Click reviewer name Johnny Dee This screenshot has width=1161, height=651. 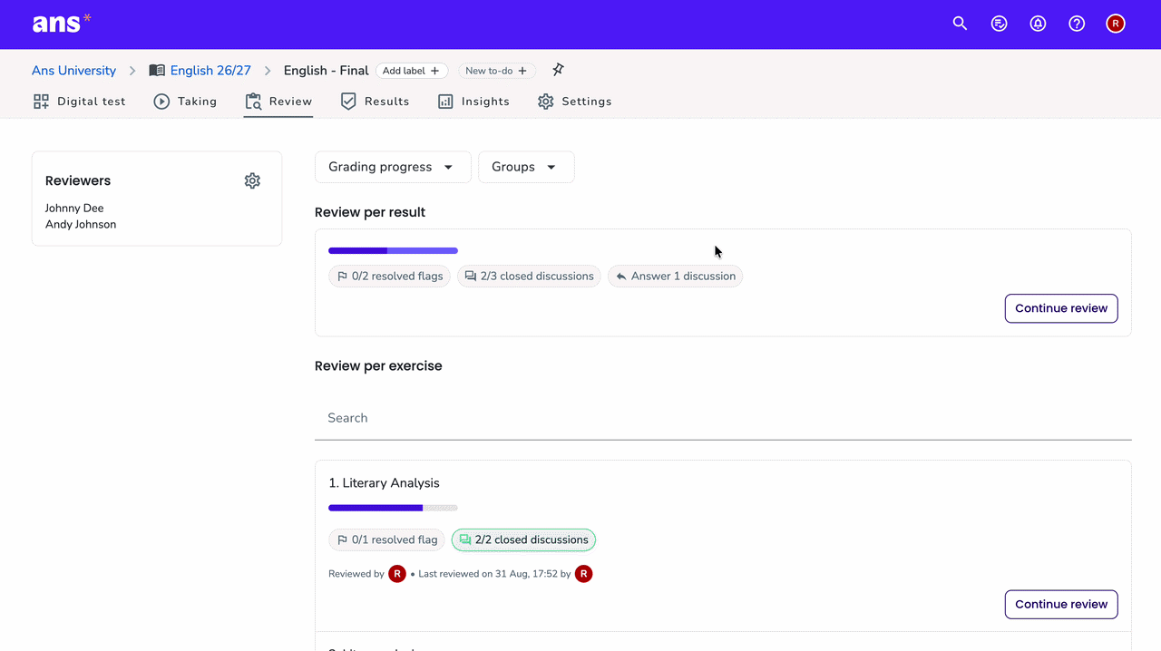74,209
